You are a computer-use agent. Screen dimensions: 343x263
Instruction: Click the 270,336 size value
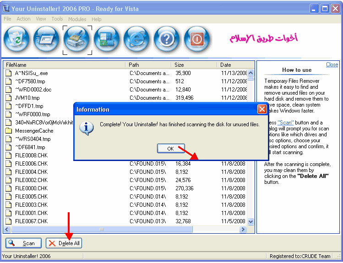(185, 188)
